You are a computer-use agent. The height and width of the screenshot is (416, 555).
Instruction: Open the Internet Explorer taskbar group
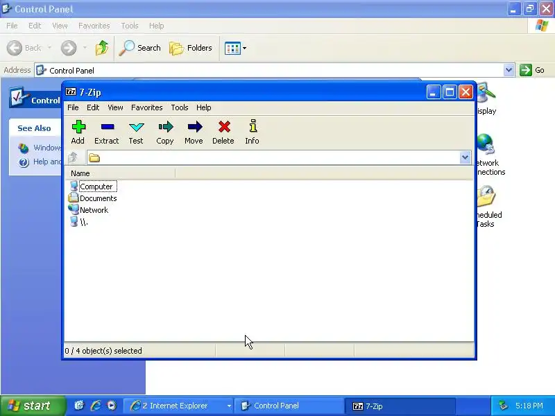[178, 406]
